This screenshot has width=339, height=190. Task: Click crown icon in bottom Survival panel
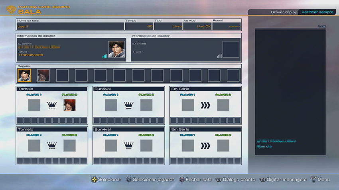[129, 145]
